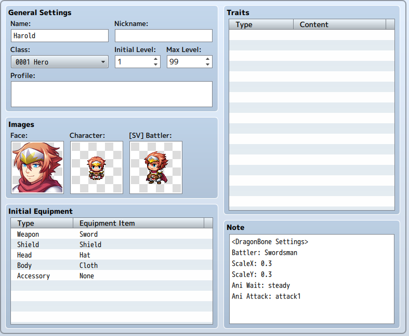
Task: Decrease the Initial Level with down arrow
Action: point(155,64)
